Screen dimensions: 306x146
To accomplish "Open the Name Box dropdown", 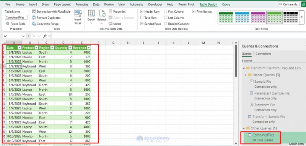I will pyautogui.click(x=23, y=36).
